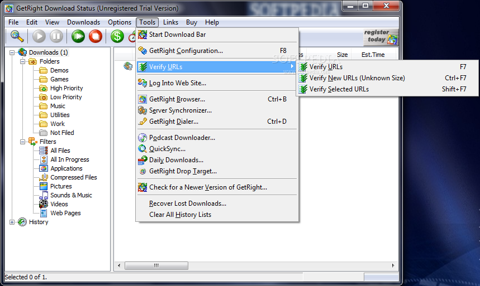Click the All In Progress filter icon
Viewport: 480px width, 286px height.
point(44,159)
